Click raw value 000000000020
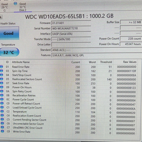 (126, 113)
